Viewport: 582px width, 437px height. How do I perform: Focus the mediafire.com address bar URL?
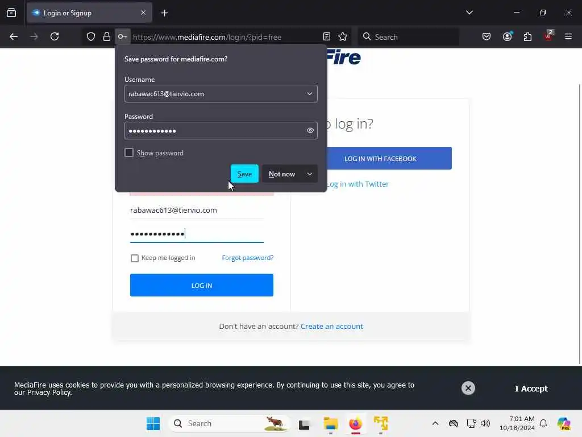[207, 37]
